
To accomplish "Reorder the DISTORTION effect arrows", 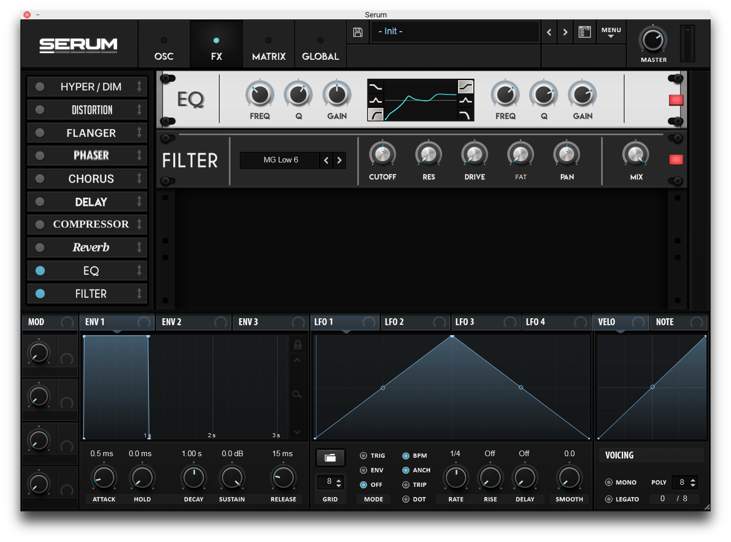I will pyautogui.click(x=139, y=109).
